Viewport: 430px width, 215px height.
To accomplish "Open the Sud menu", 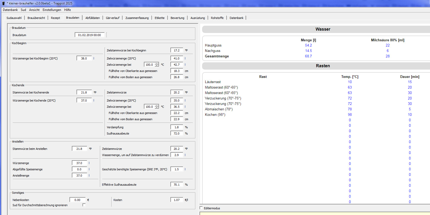I will [23, 10].
